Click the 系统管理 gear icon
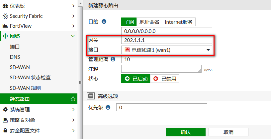This screenshot has height=139, width=271. point(5,109)
